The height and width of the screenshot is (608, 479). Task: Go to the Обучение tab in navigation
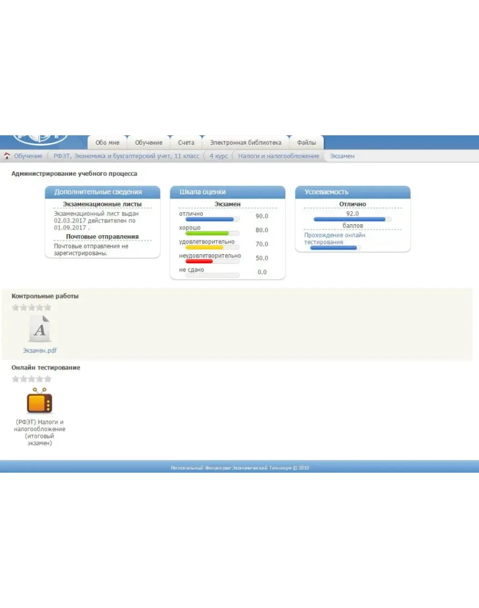click(148, 143)
